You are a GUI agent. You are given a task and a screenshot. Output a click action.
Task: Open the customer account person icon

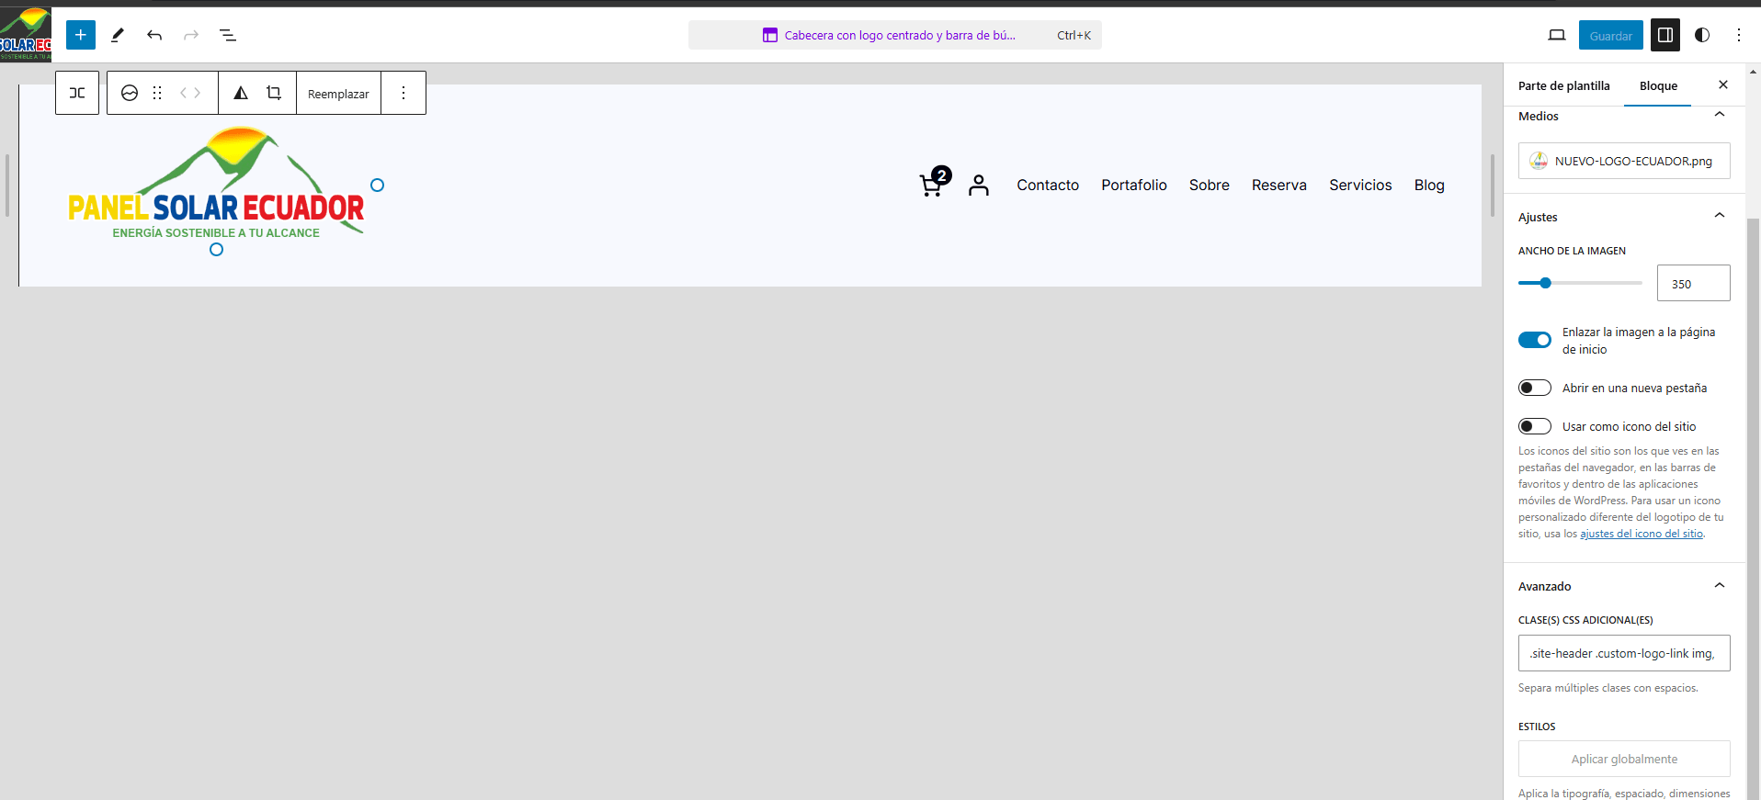tap(979, 186)
